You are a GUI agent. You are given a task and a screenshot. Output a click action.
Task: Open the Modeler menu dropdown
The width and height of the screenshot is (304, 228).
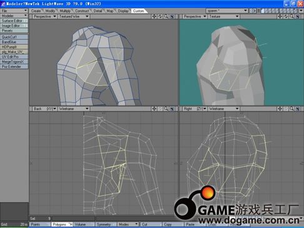click(x=14, y=16)
